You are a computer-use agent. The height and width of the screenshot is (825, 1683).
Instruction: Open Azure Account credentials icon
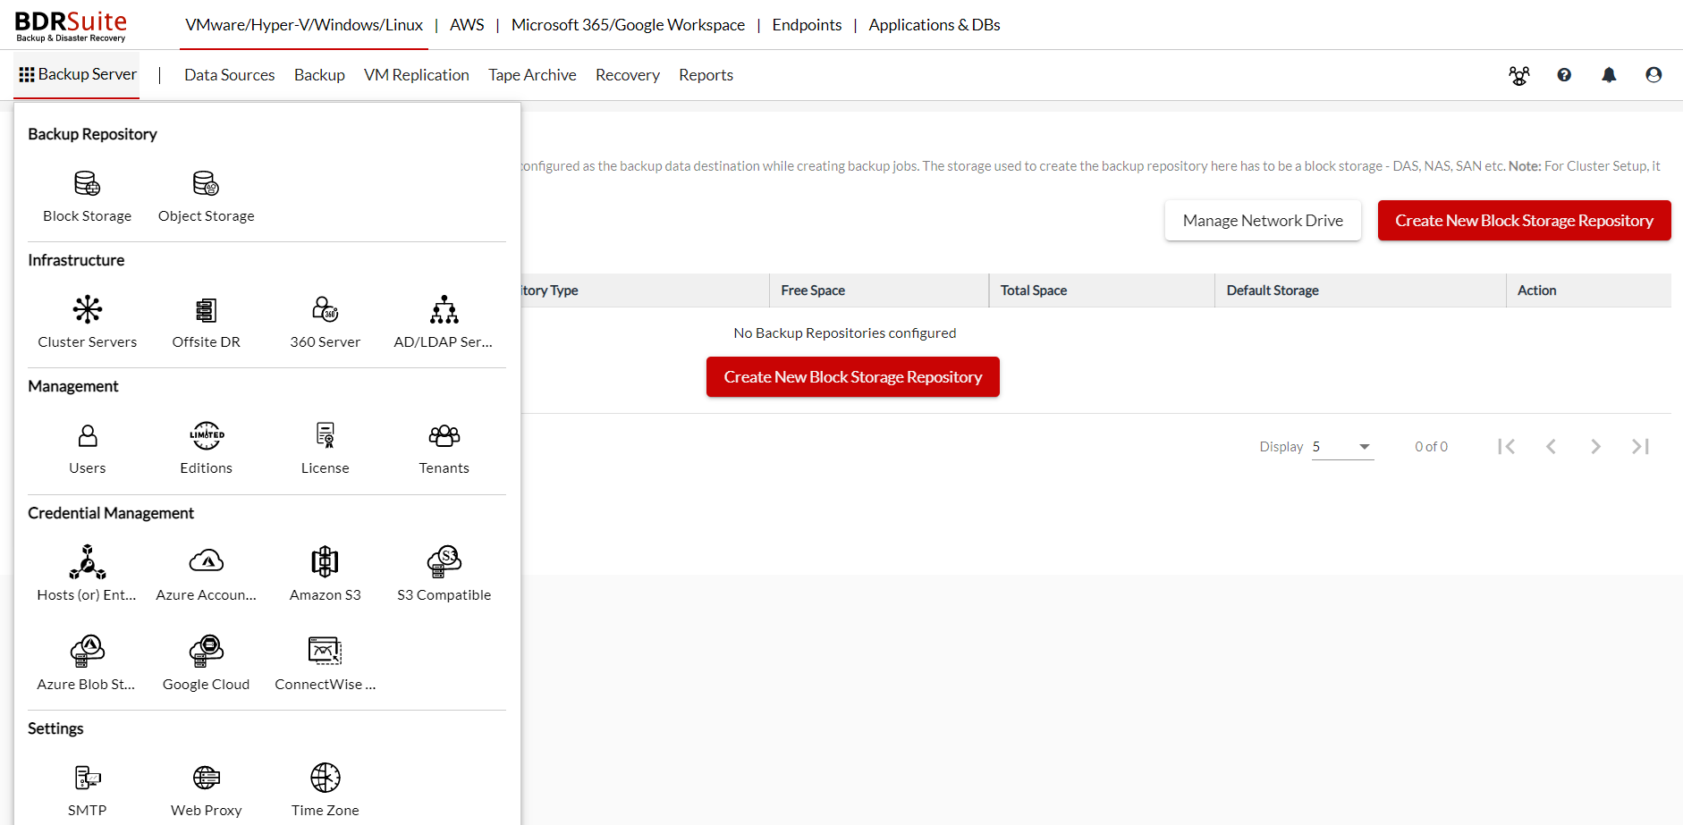[x=206, y=562]
